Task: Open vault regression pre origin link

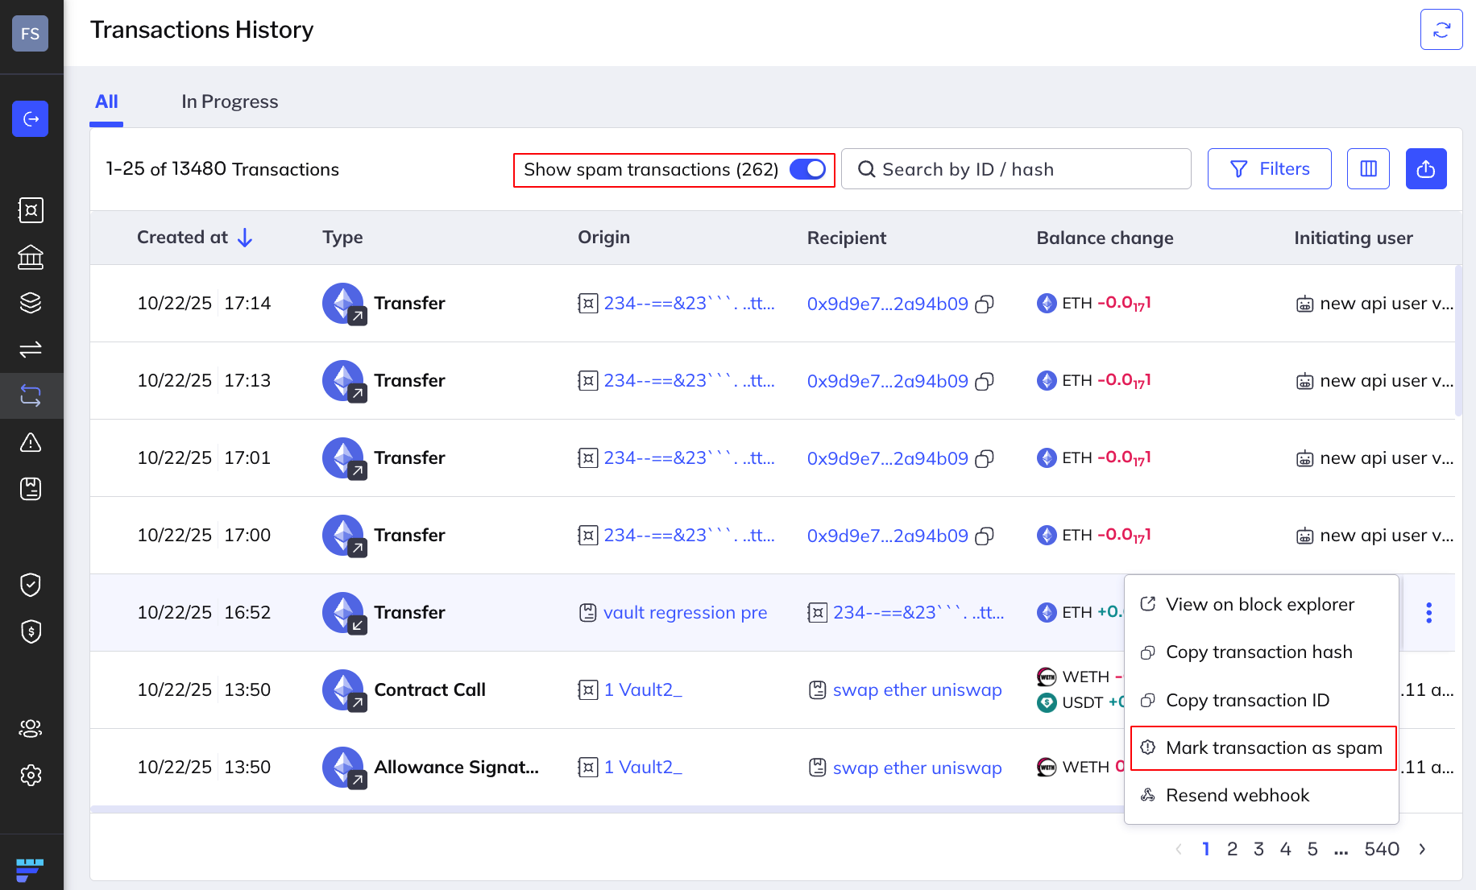Action: click(x=684, y=613)
